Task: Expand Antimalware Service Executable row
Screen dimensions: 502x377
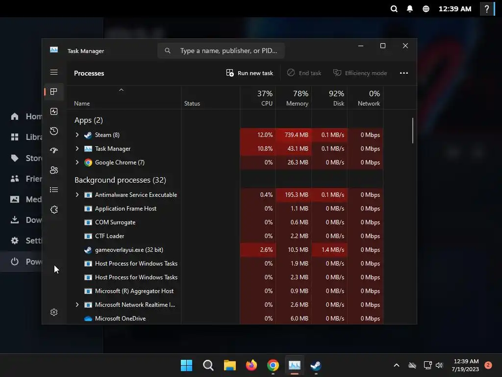Action: (77, 194)
